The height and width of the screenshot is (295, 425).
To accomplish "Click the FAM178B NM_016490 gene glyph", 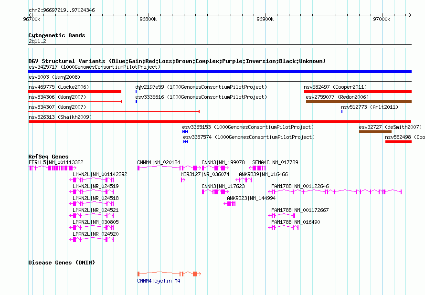I will 283,228.
